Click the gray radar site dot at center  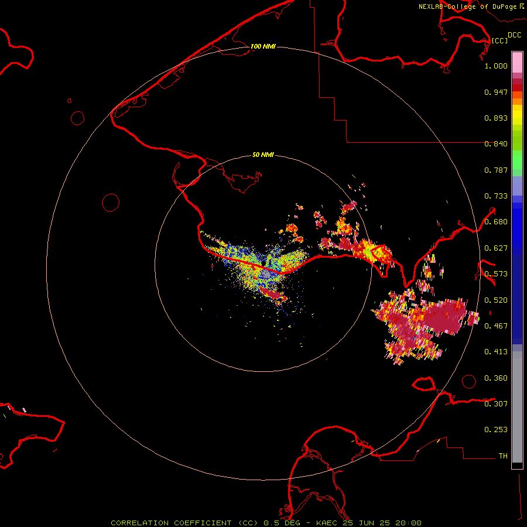coord(265,274)
